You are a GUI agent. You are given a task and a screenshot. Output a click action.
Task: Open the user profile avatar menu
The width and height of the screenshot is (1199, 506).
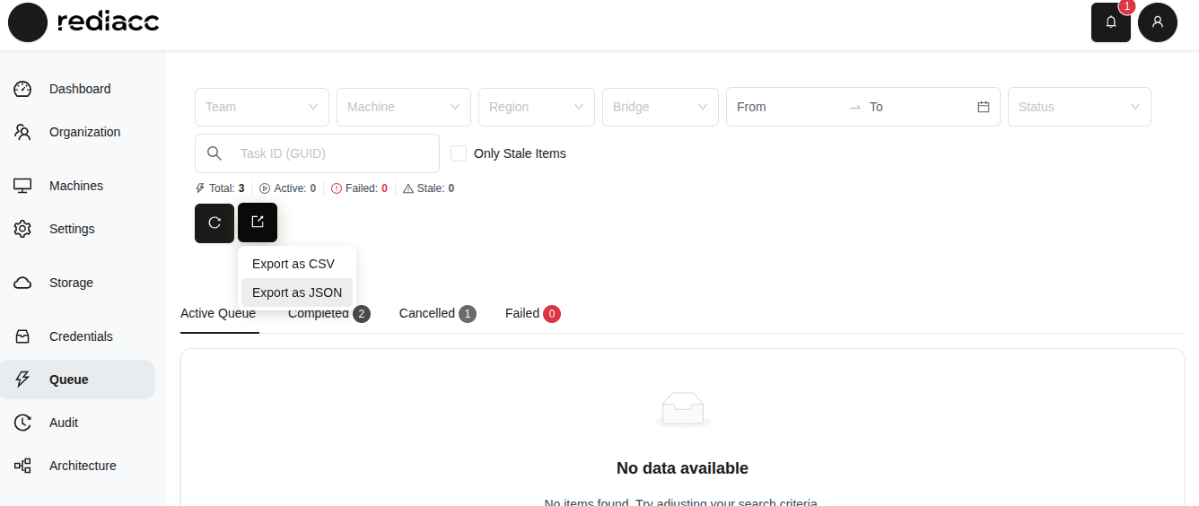click(x=1157, y=22)
